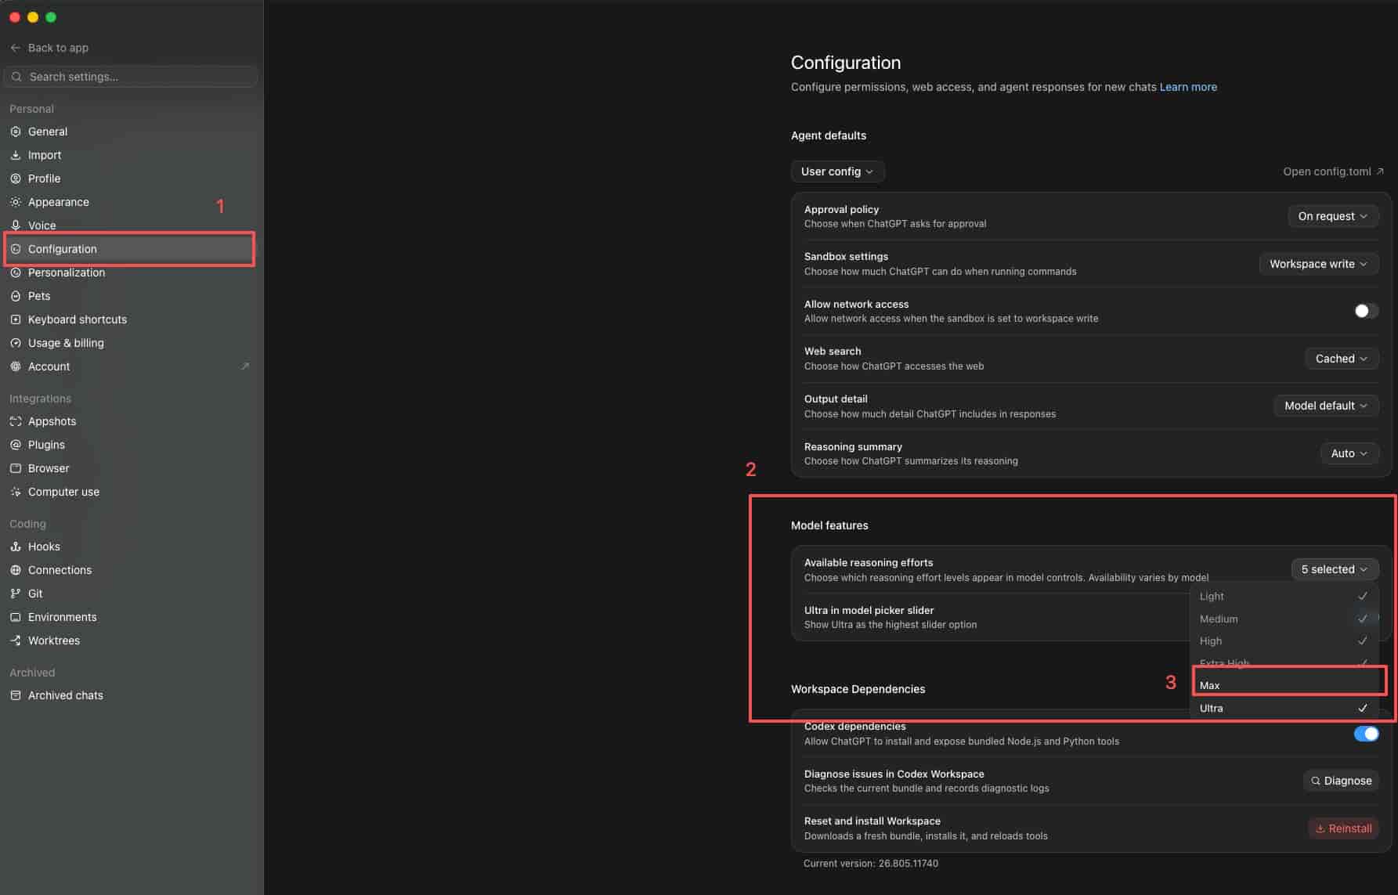Select Computer use in sidebar

(129, 492)
